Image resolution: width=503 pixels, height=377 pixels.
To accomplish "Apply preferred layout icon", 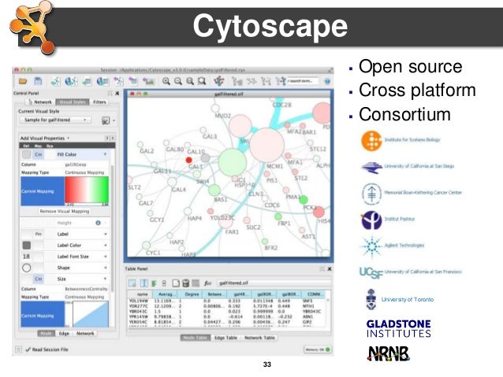I will tap(219, 81).
